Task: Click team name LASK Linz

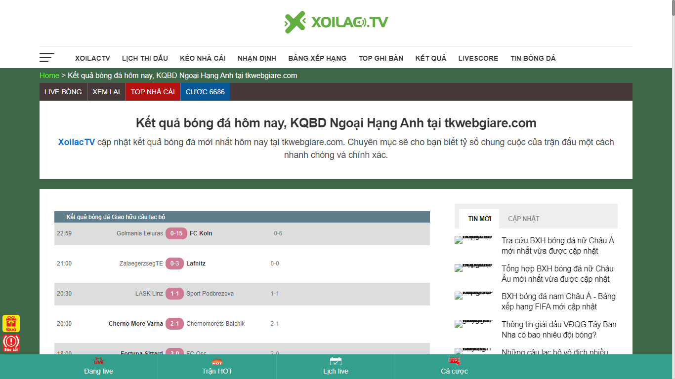Action: (149, 294)
